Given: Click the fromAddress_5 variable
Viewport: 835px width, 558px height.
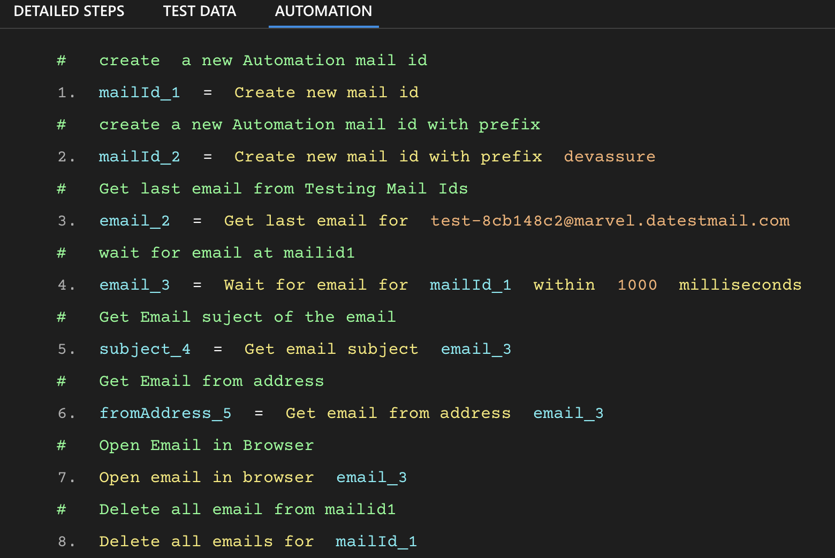Looking at the screenshot, I should (165, 413).
